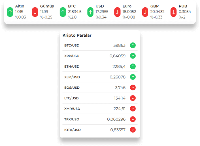Click the red arrow icon beside RUB

click(174, 12)
